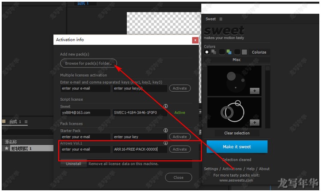The image size is (321, 192).
Task: Select the black radio beside solid gray swatch
Action: click(237, 52)
